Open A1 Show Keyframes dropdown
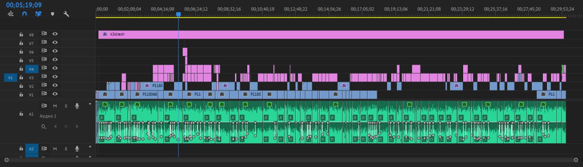The height and width of the screenshot is (167, 583). (44, 127)
